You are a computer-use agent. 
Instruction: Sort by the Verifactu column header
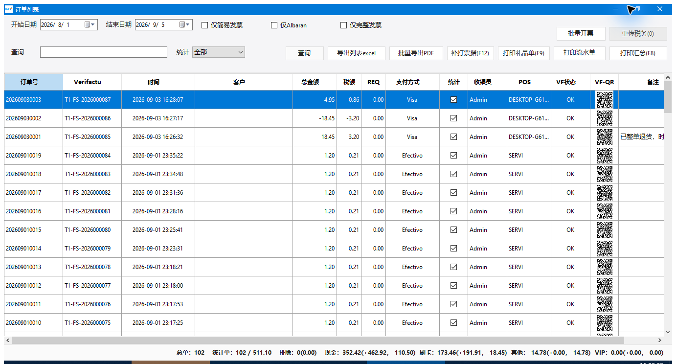click(x=92, y=82)
